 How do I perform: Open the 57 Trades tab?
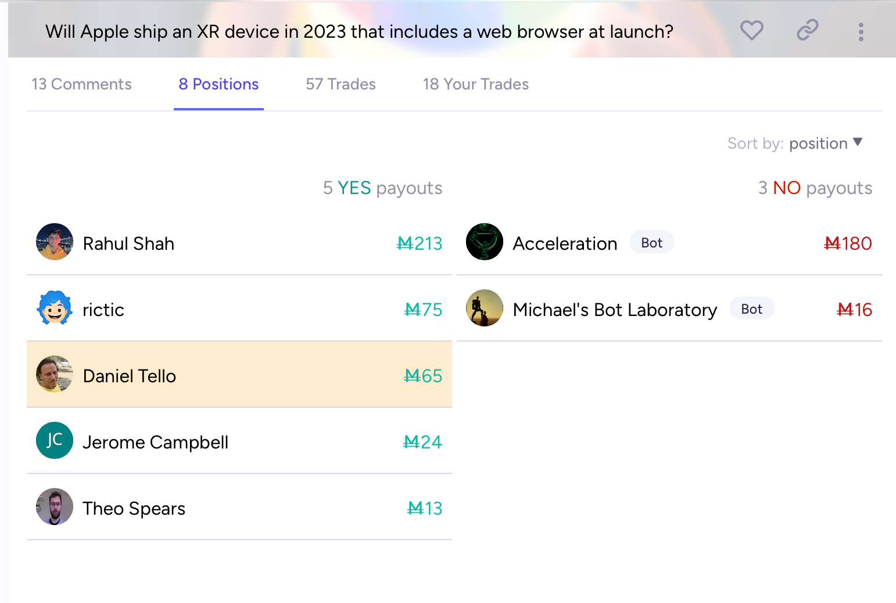pyautogui.click(x=341, y=84)
